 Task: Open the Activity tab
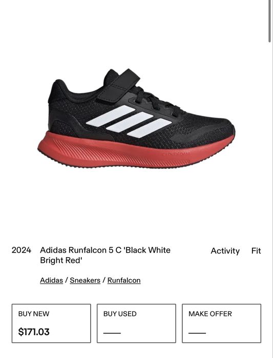[x=225, y=250]
